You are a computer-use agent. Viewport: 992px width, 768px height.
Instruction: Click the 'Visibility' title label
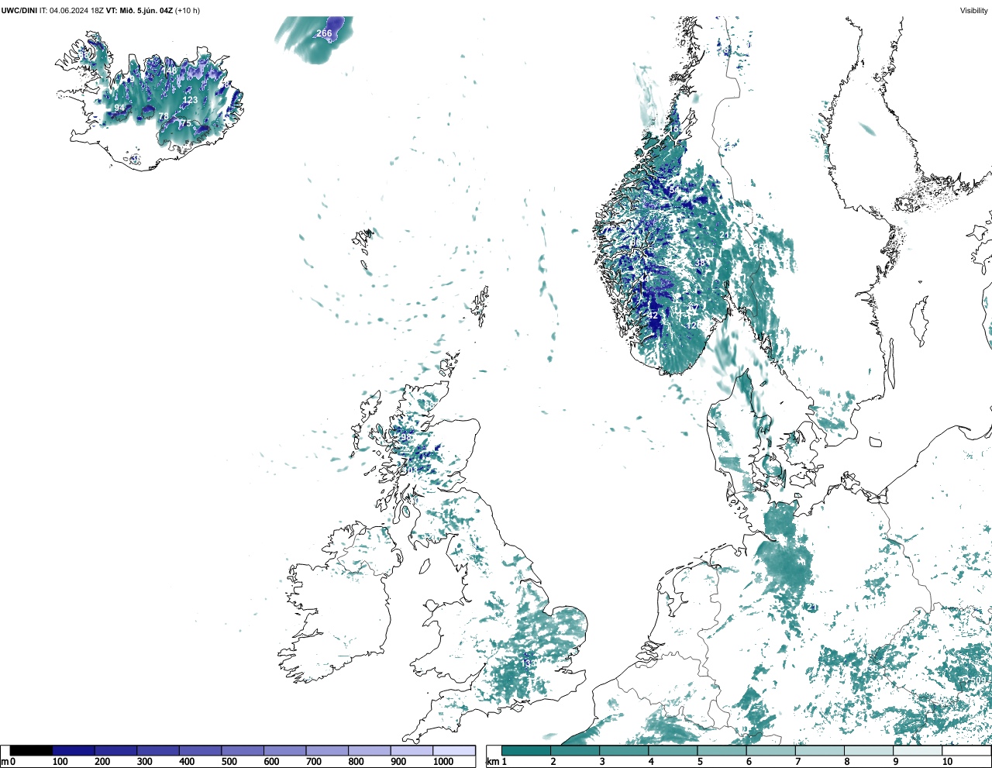tap(974, 11)
